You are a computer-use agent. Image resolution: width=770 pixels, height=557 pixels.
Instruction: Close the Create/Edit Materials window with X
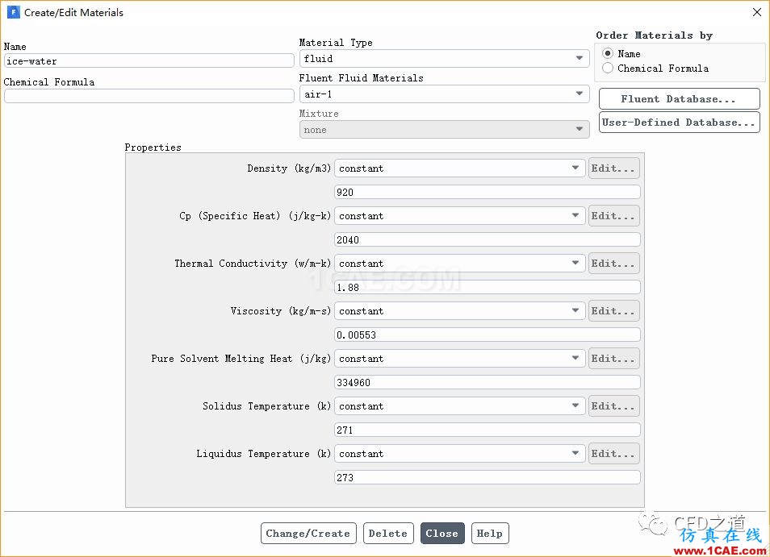point(757,12)
